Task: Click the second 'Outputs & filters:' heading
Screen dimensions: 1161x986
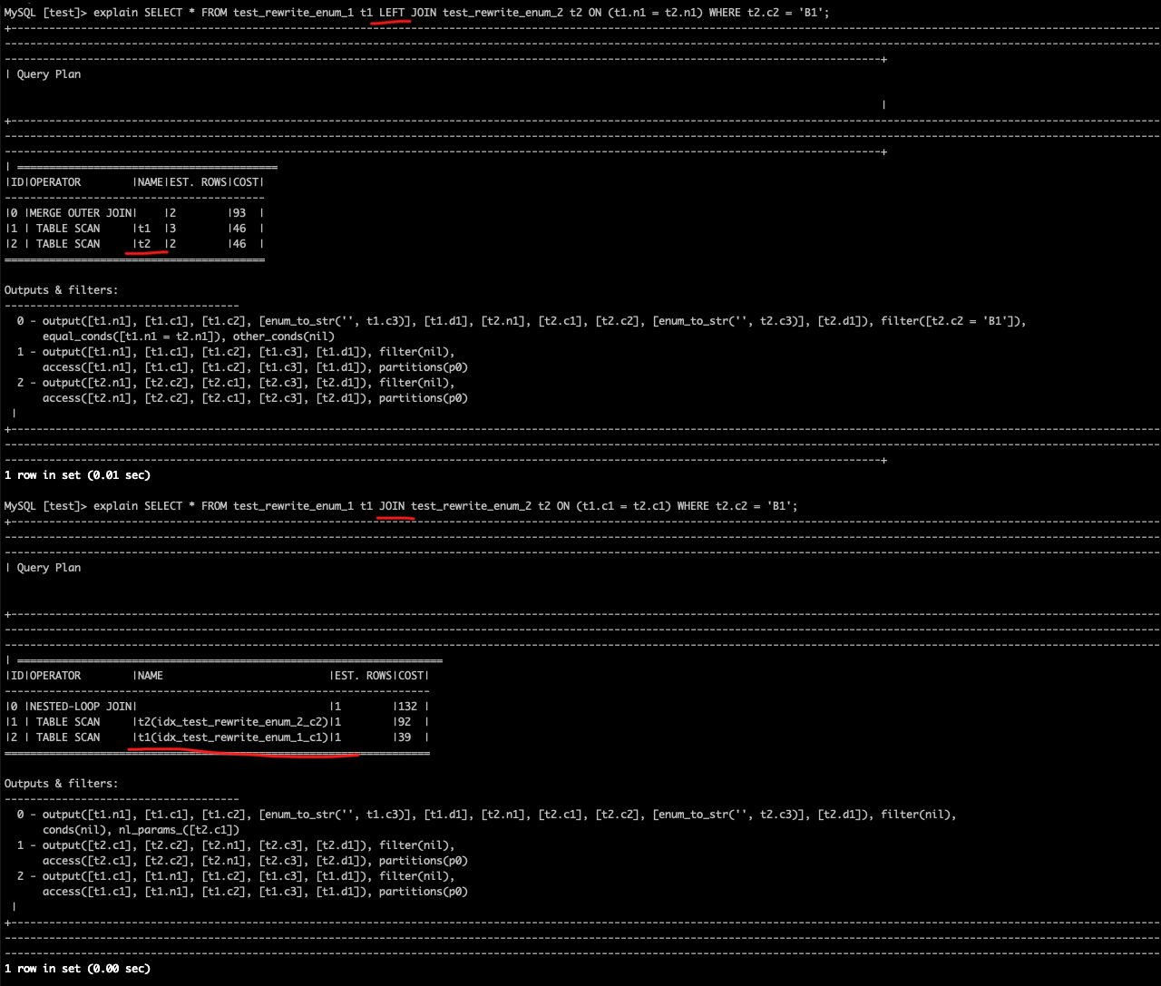Action: (62, 784)
